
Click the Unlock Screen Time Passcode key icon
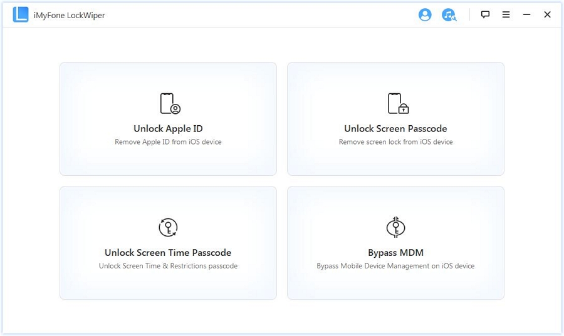168,227
